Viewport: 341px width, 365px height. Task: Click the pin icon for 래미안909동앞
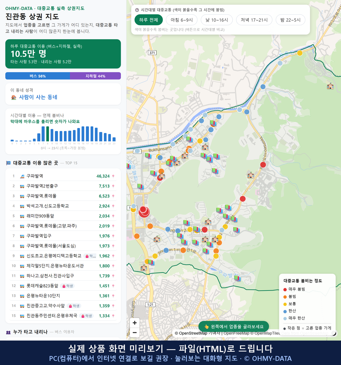(x=113, y=216)
